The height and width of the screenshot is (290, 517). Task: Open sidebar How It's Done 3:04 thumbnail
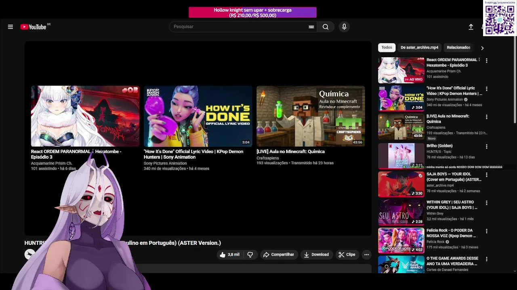[x=401, y=98]
